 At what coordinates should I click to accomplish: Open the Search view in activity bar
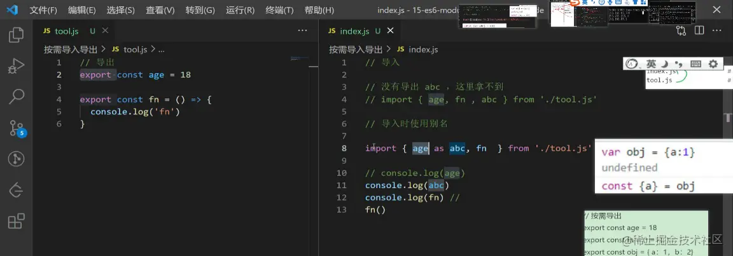(x=17, y=97)
